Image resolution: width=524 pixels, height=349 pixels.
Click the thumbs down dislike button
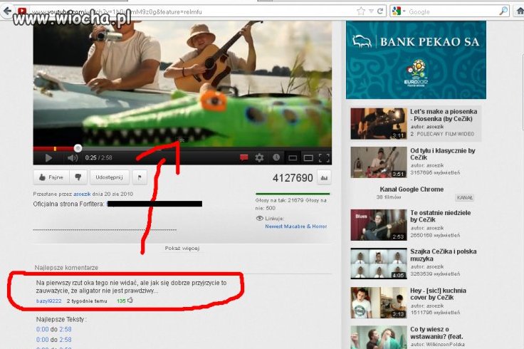pyautogui.click(x=78, y=177)
